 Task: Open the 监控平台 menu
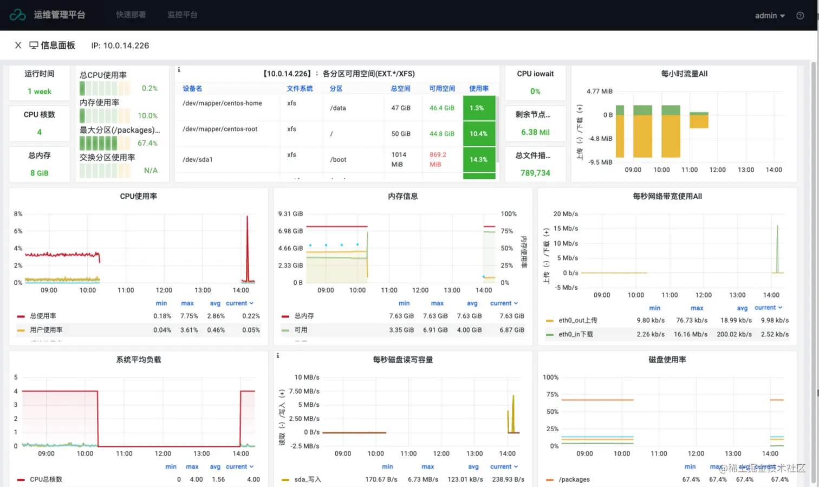183,15
